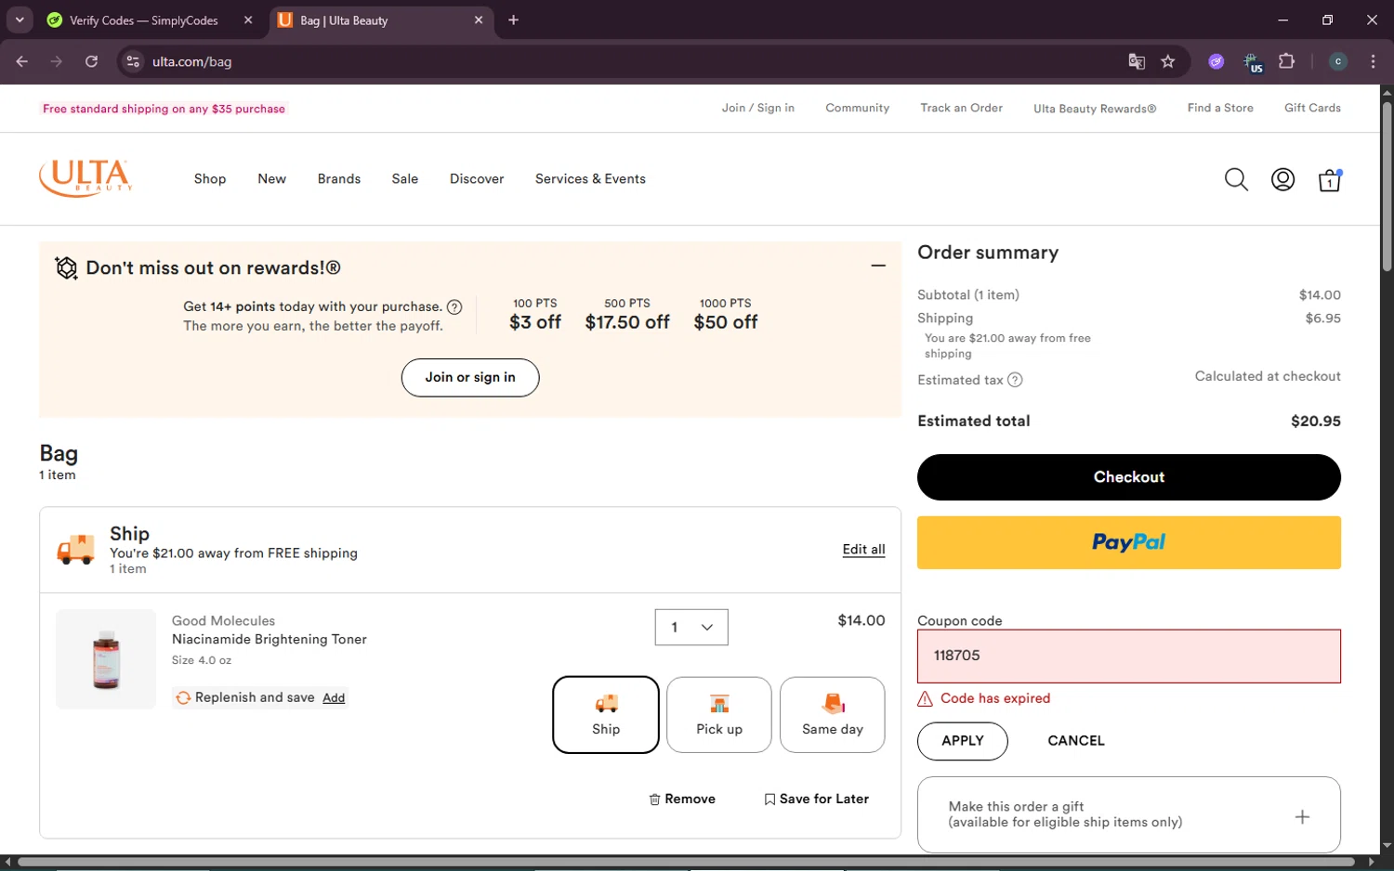Open the Discover menu
1394x871 pixels.
click(477, 179)
